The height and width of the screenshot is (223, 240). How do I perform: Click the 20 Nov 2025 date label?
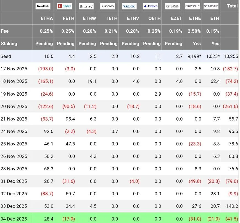tap(14, 106)
